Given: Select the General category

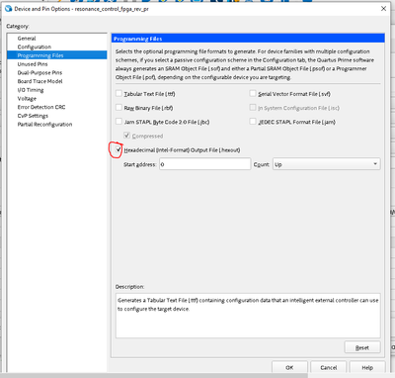Looking at the screenshot, I should click(27, 39).
